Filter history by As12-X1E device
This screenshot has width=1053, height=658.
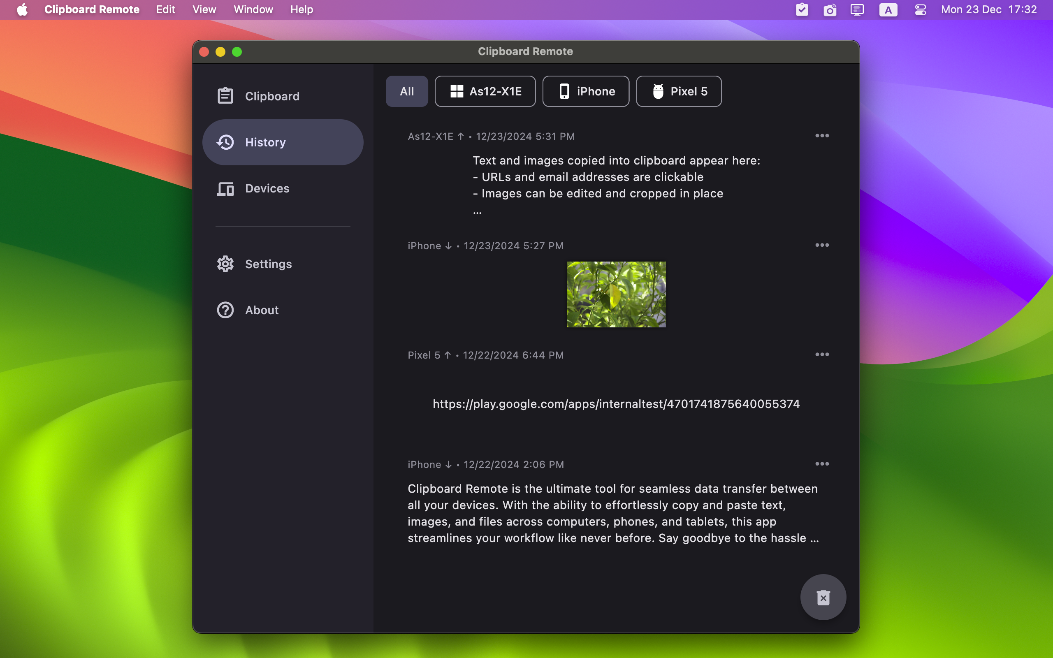tap(485, 91)
